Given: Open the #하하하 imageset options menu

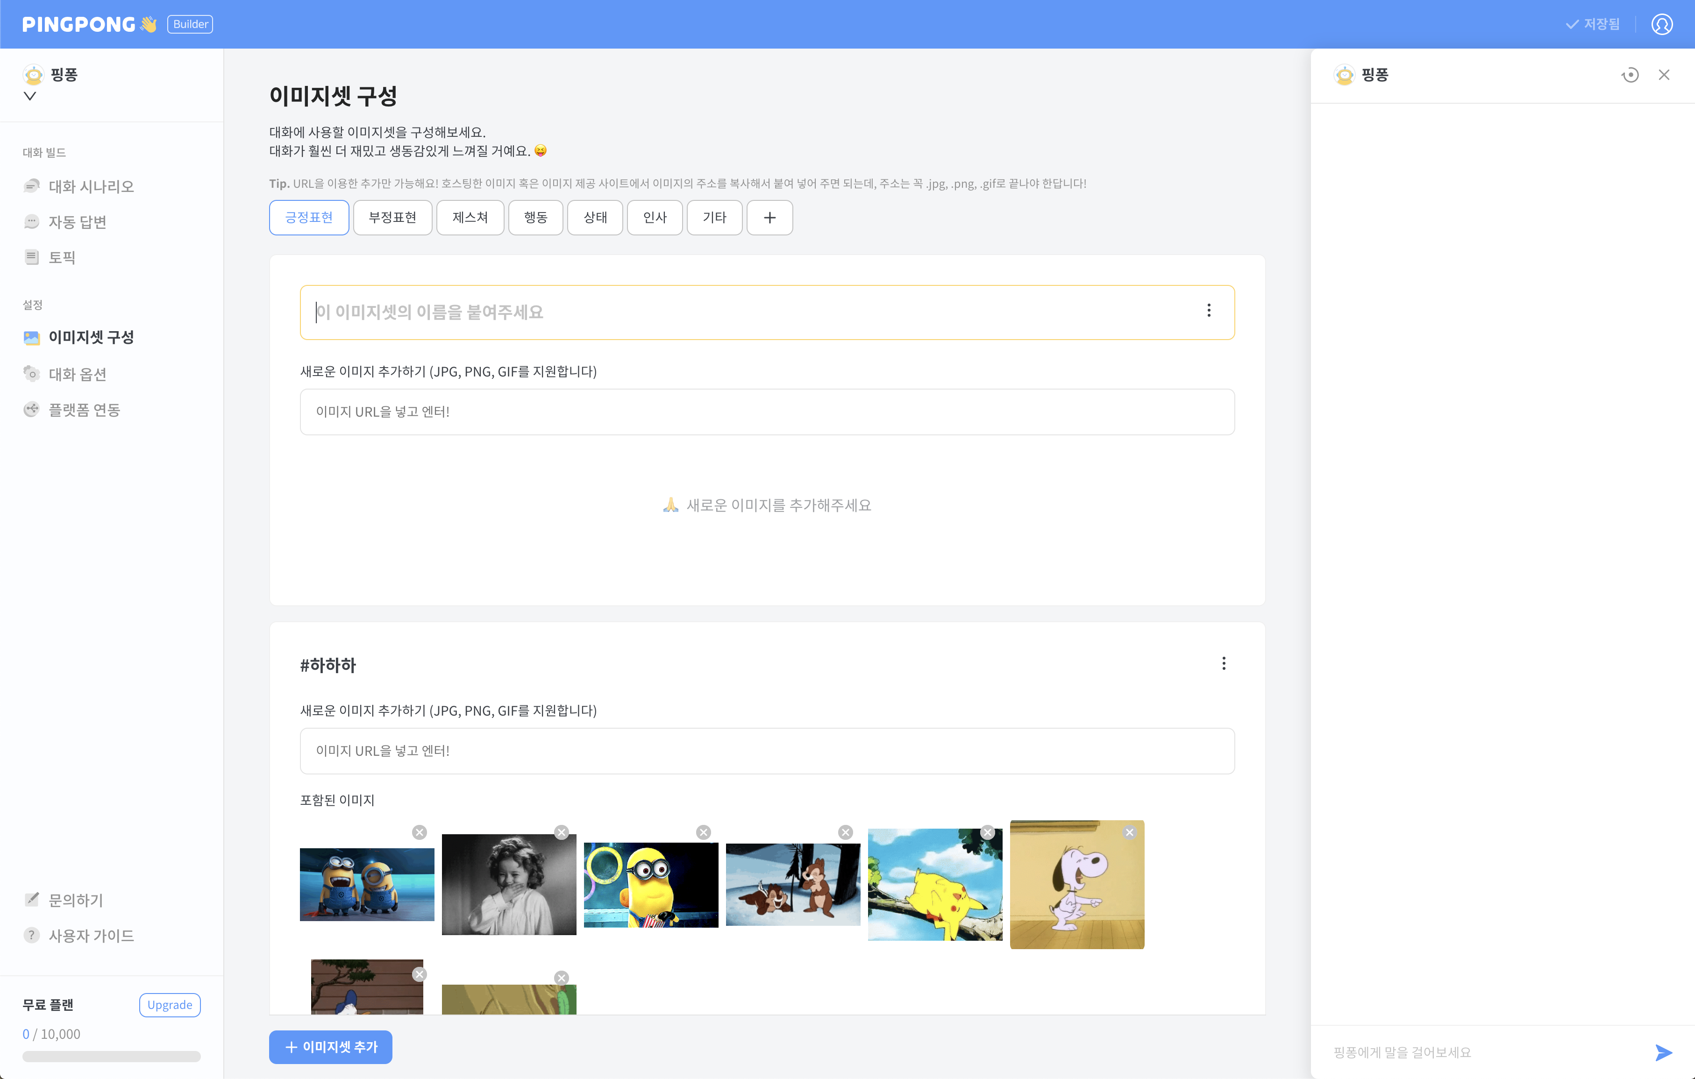Looking at the screenshot, I should (1224, 663).
